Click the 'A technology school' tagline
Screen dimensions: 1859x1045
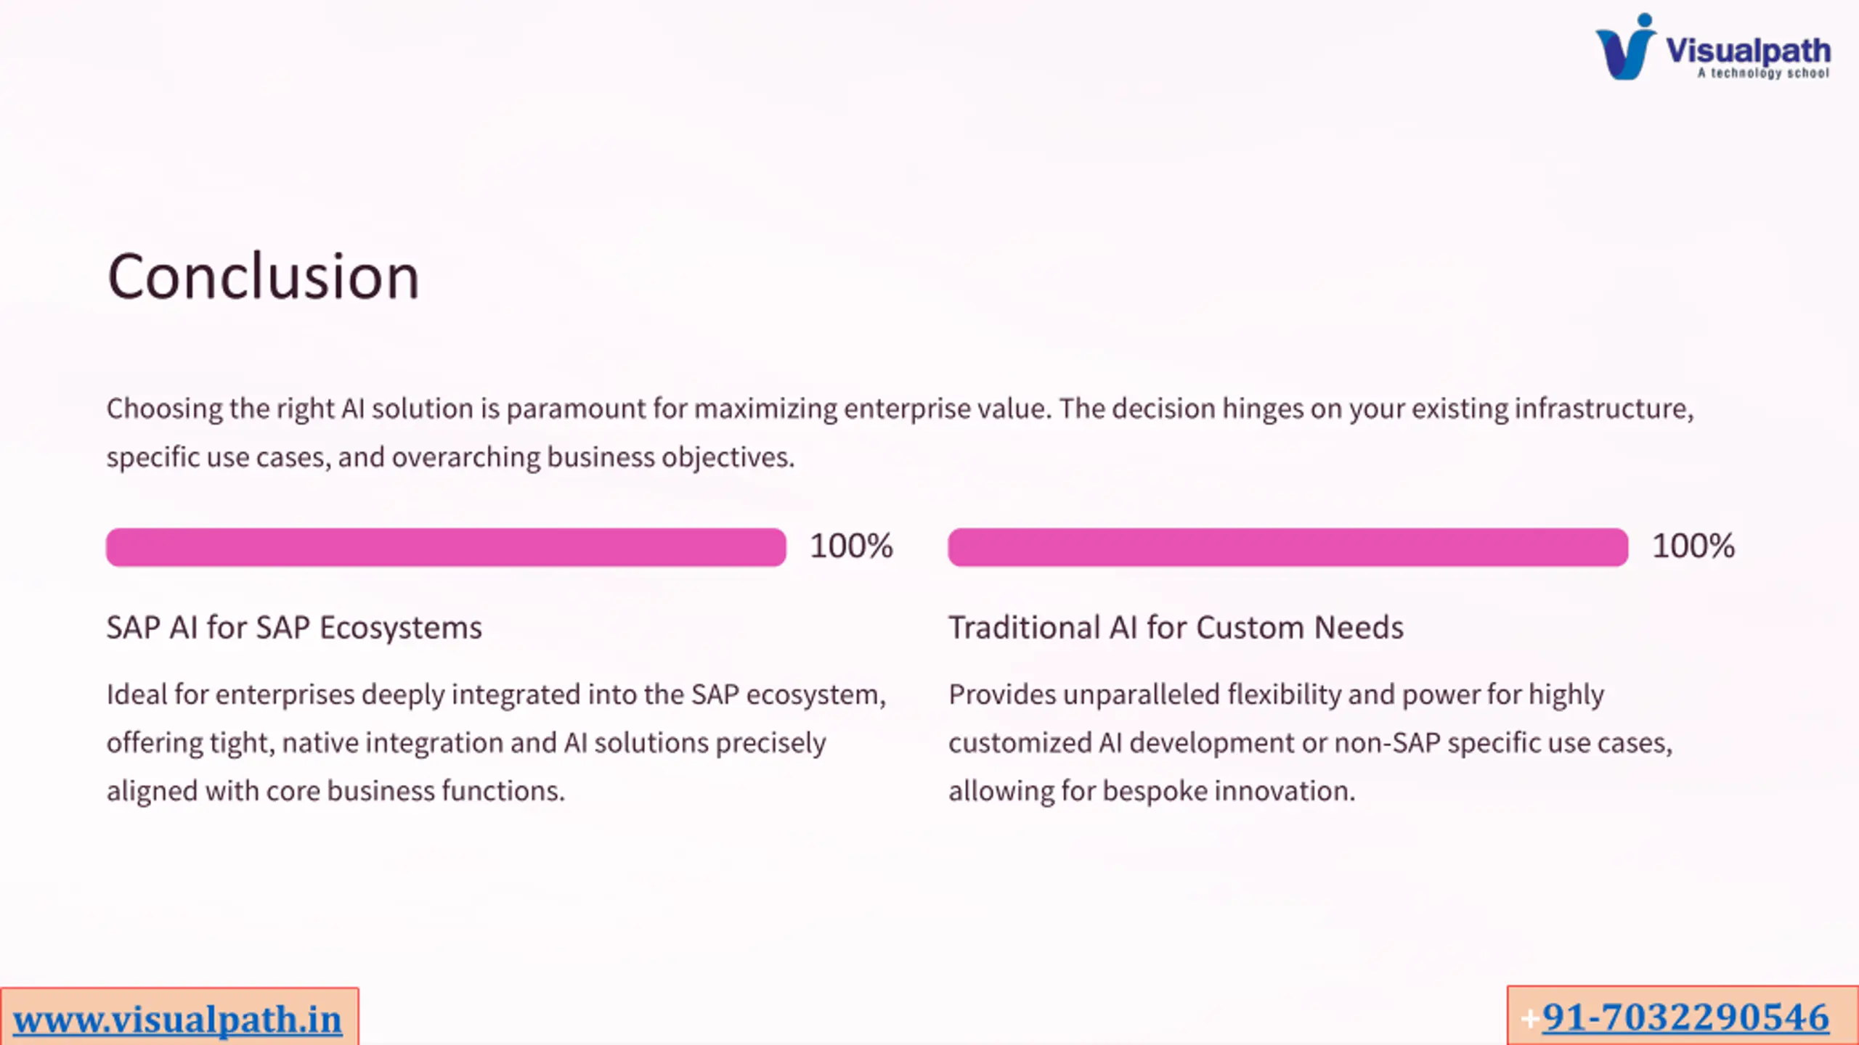pos(1763,73)
